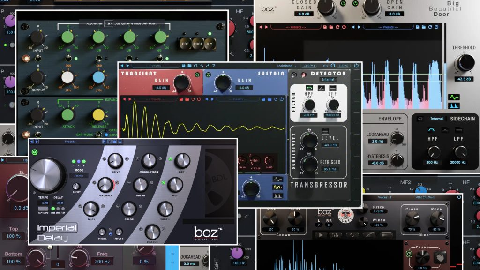Toggle Transient section power button
480x270 pixels.
197,75
